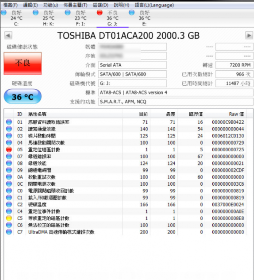Open the 功能(u) menu

click(x=50, y=5)
